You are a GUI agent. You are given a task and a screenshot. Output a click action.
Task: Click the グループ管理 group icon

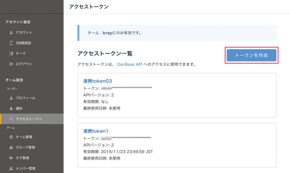tap(11, 148)
